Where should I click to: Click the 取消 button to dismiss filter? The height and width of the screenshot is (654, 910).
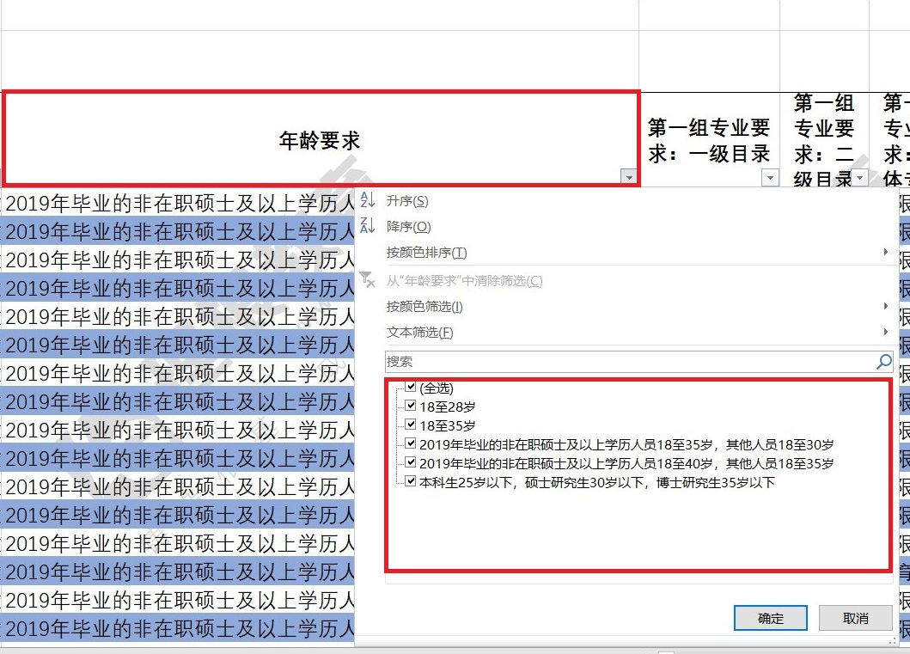point(857,618)
